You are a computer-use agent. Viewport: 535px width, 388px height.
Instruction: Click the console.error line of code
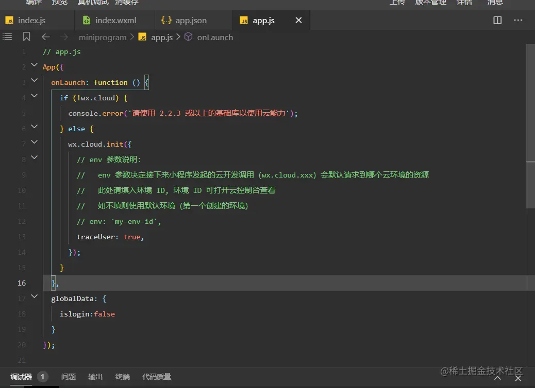pyautogui.click(x=183, y=113)
